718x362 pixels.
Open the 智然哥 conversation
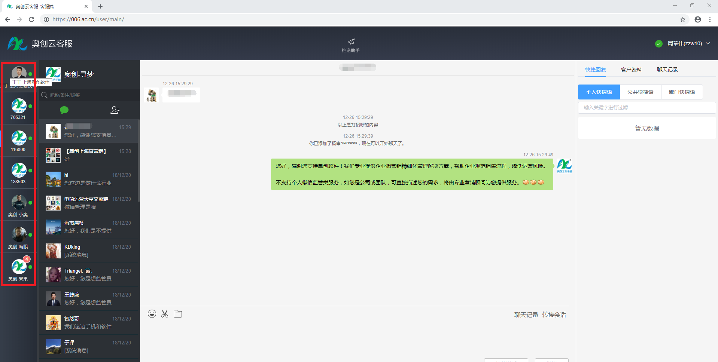pos(89,323)
